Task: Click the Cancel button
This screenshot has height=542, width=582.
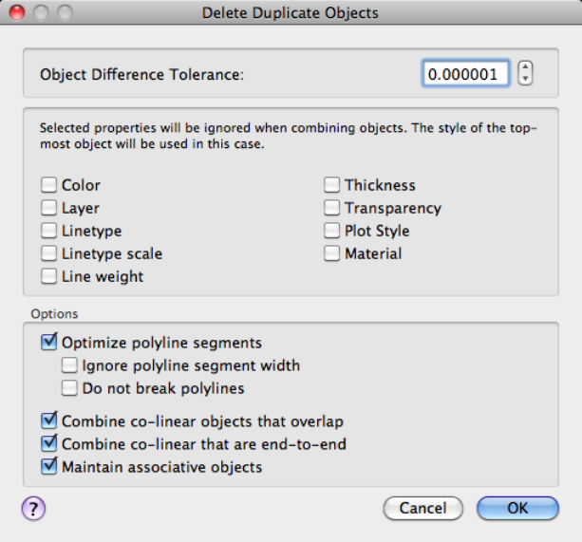Action: (422, 508)
